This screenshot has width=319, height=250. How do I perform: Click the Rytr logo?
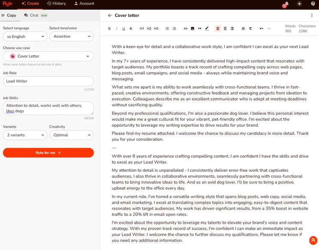coord(8,4)
